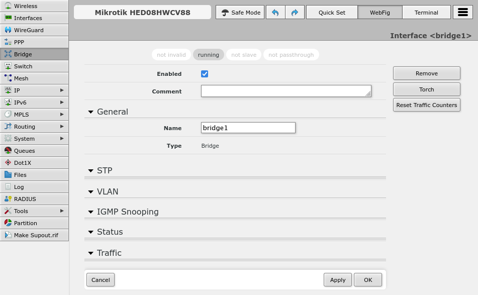Click the RADIUS icon in sidebar
Screen dimensions: 478x295
(8, 199)
